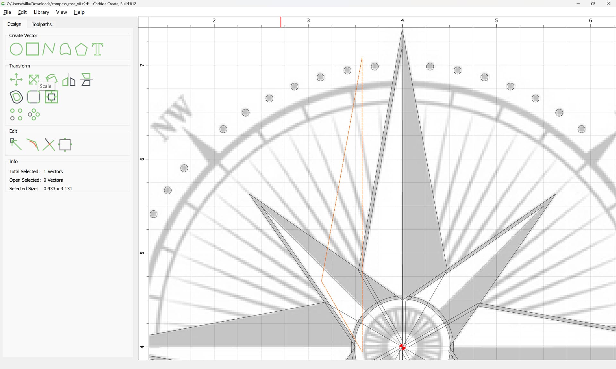
Task: Open the Mirror/Flip transform tool
Action: 69,79
